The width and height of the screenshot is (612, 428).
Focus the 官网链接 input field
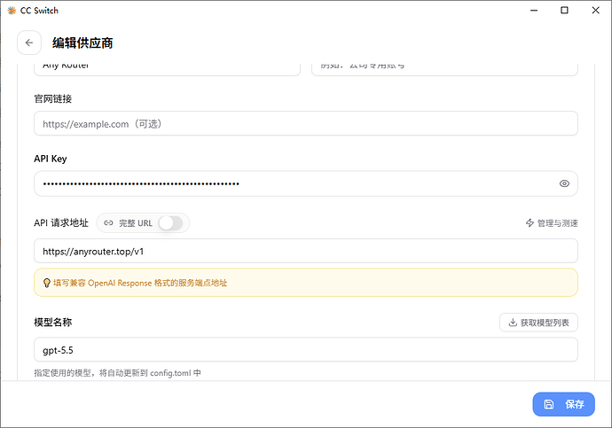[306, 123]
